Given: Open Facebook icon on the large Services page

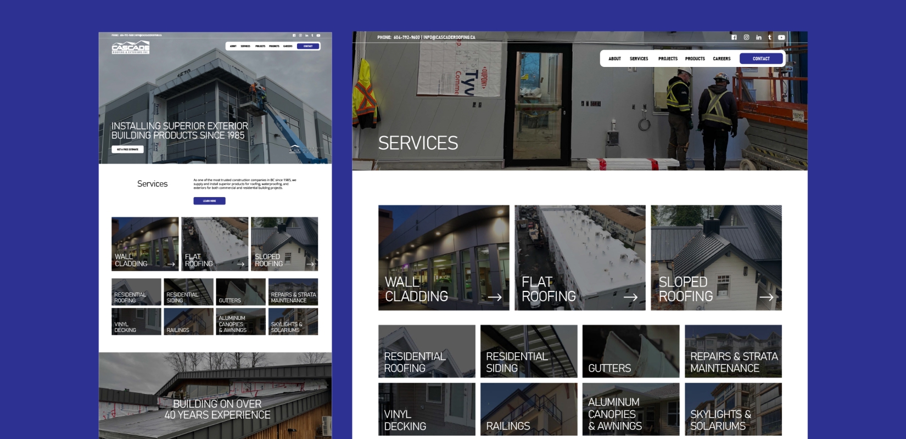Looking at the screenshot, I should tap(734, 37).
